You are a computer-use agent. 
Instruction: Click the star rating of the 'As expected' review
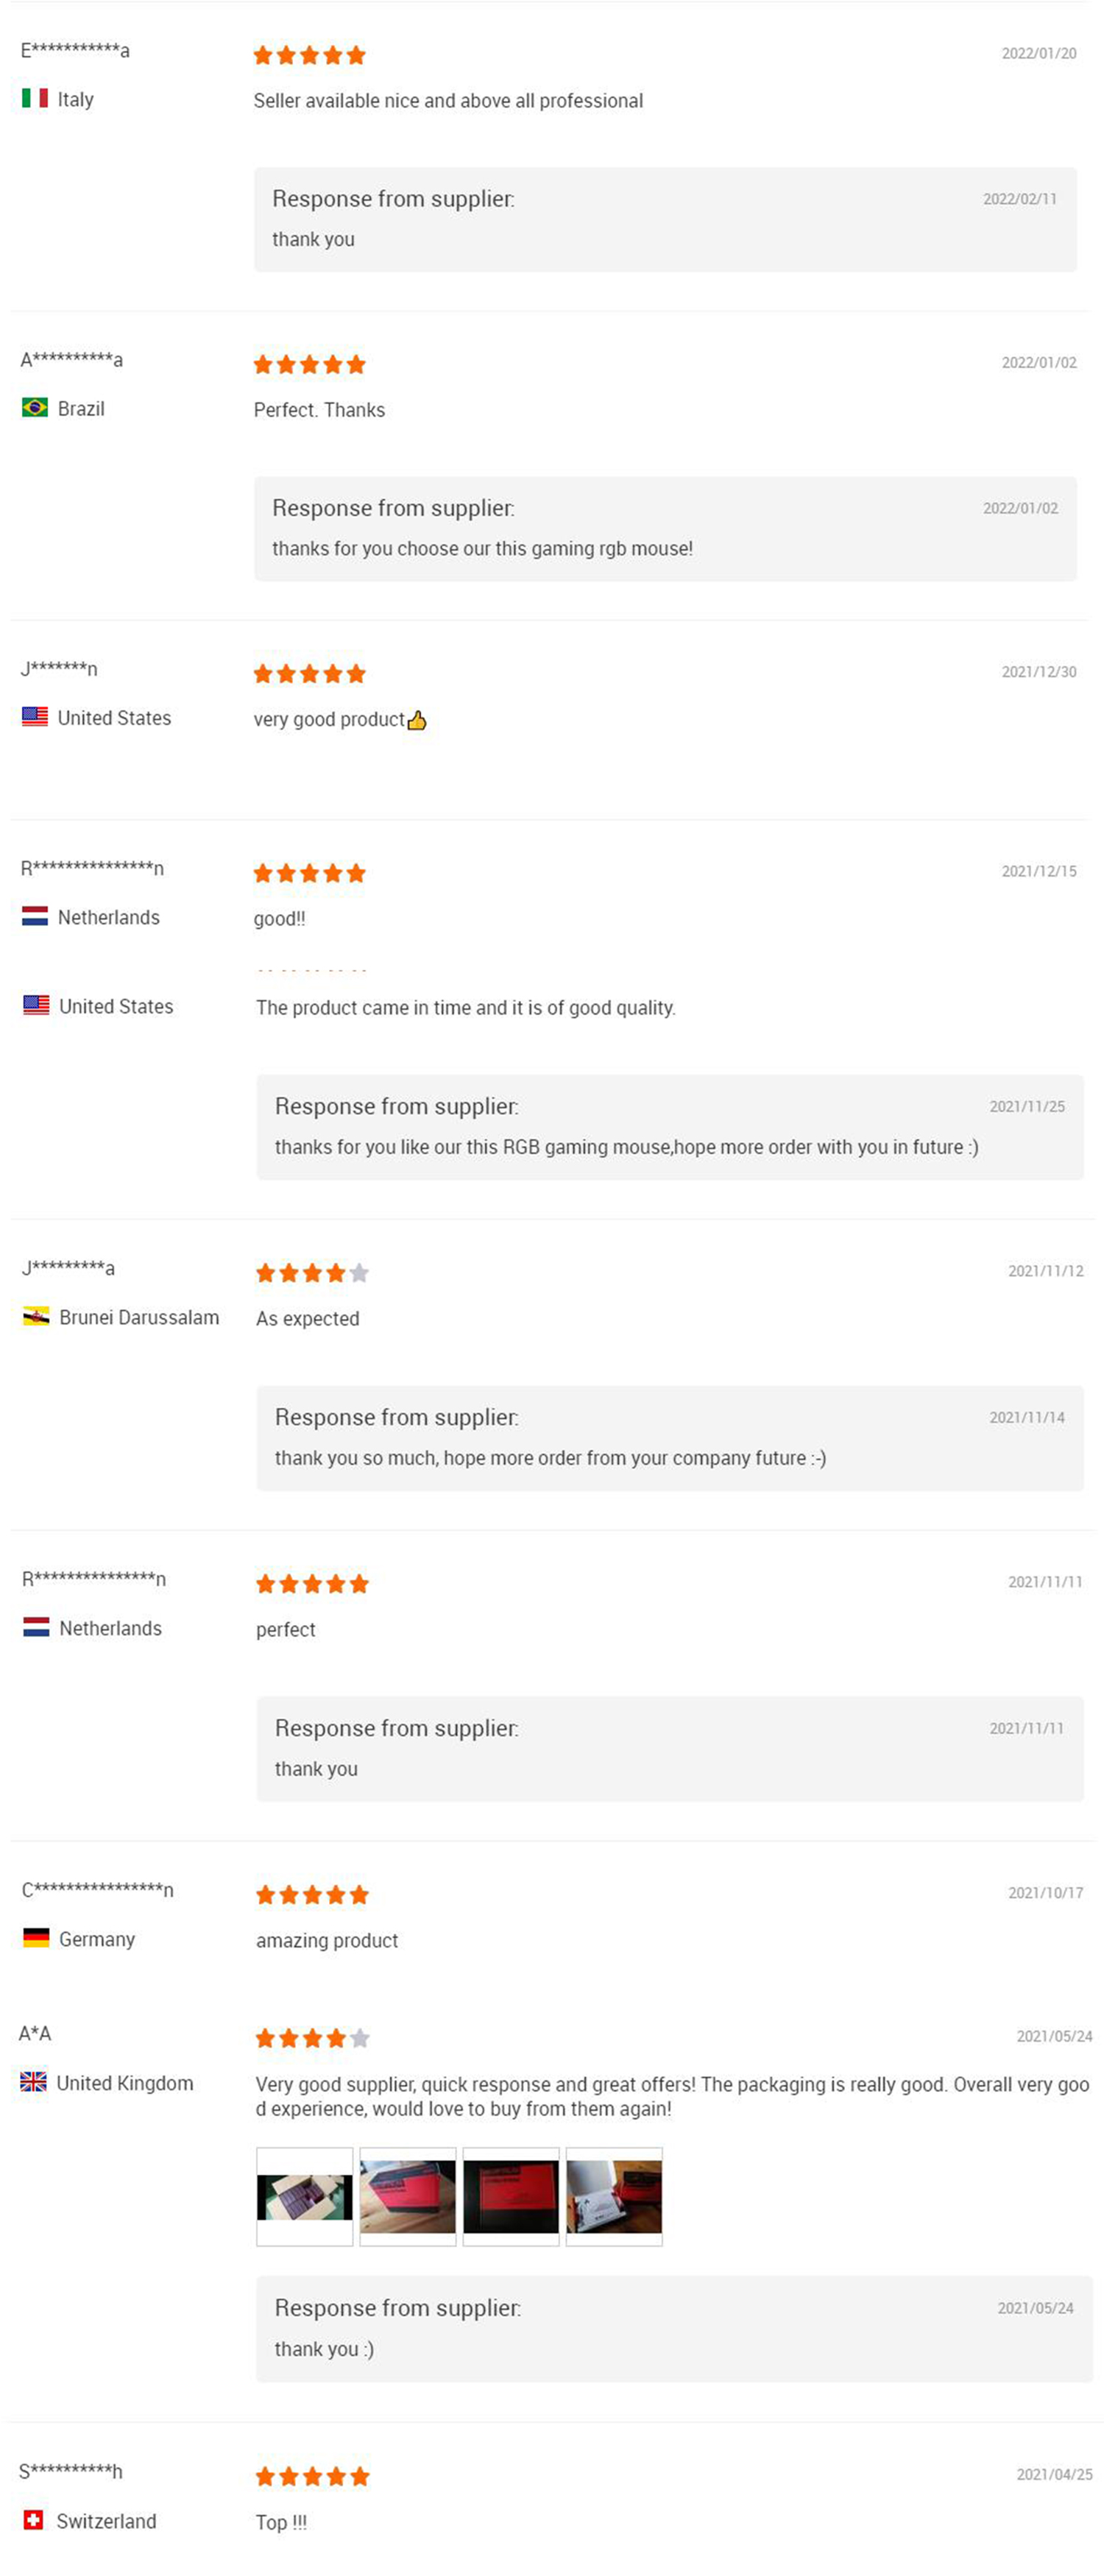312,1273
